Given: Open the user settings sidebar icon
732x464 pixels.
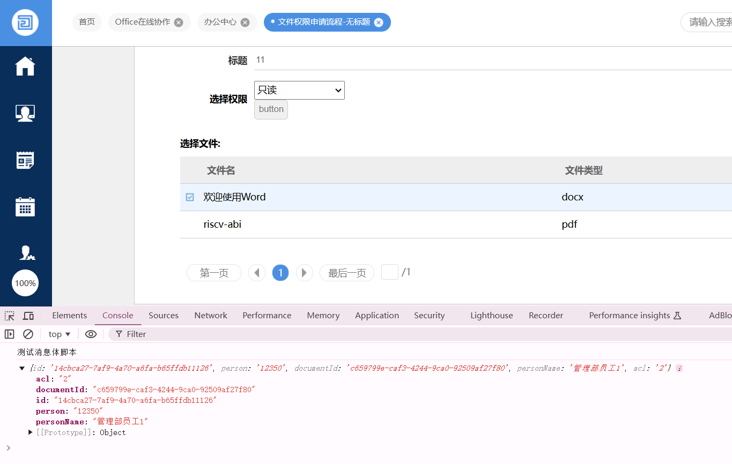Looking at the screenshot, I should [27, 252].
